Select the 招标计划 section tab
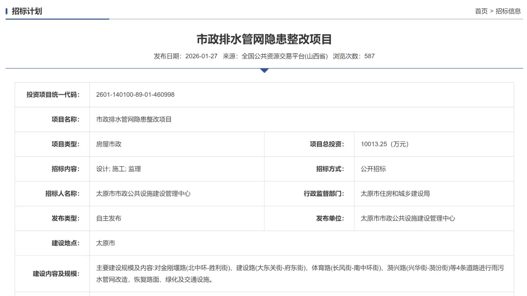The width and height of the screenshot is (527, 296). tap(27, 11)
